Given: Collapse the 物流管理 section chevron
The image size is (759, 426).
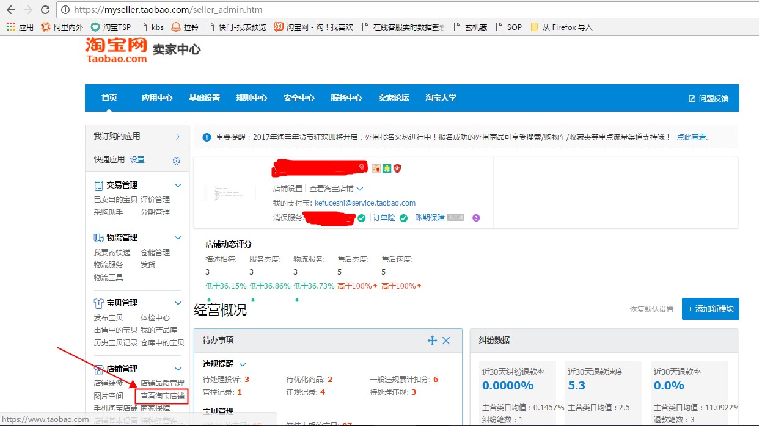Looking at the screenshot, I should tap(178, 237).
